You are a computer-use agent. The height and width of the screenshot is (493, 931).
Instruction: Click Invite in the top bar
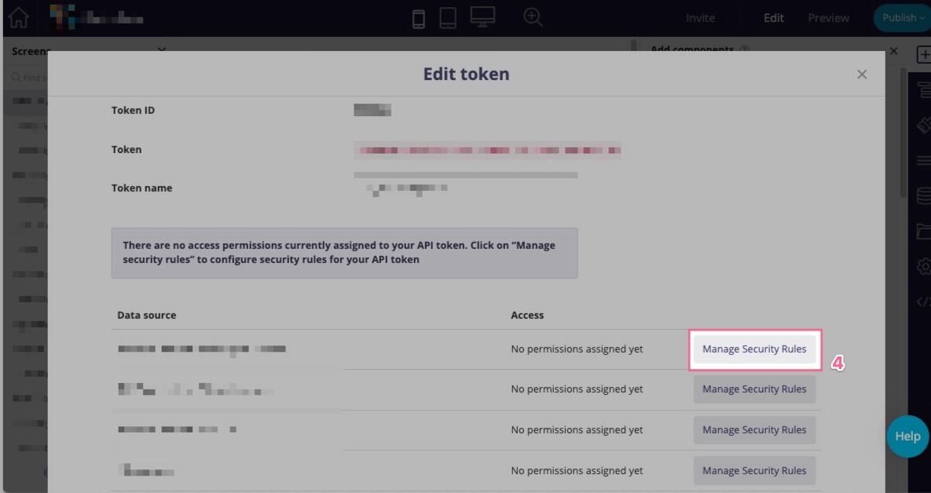700,18
